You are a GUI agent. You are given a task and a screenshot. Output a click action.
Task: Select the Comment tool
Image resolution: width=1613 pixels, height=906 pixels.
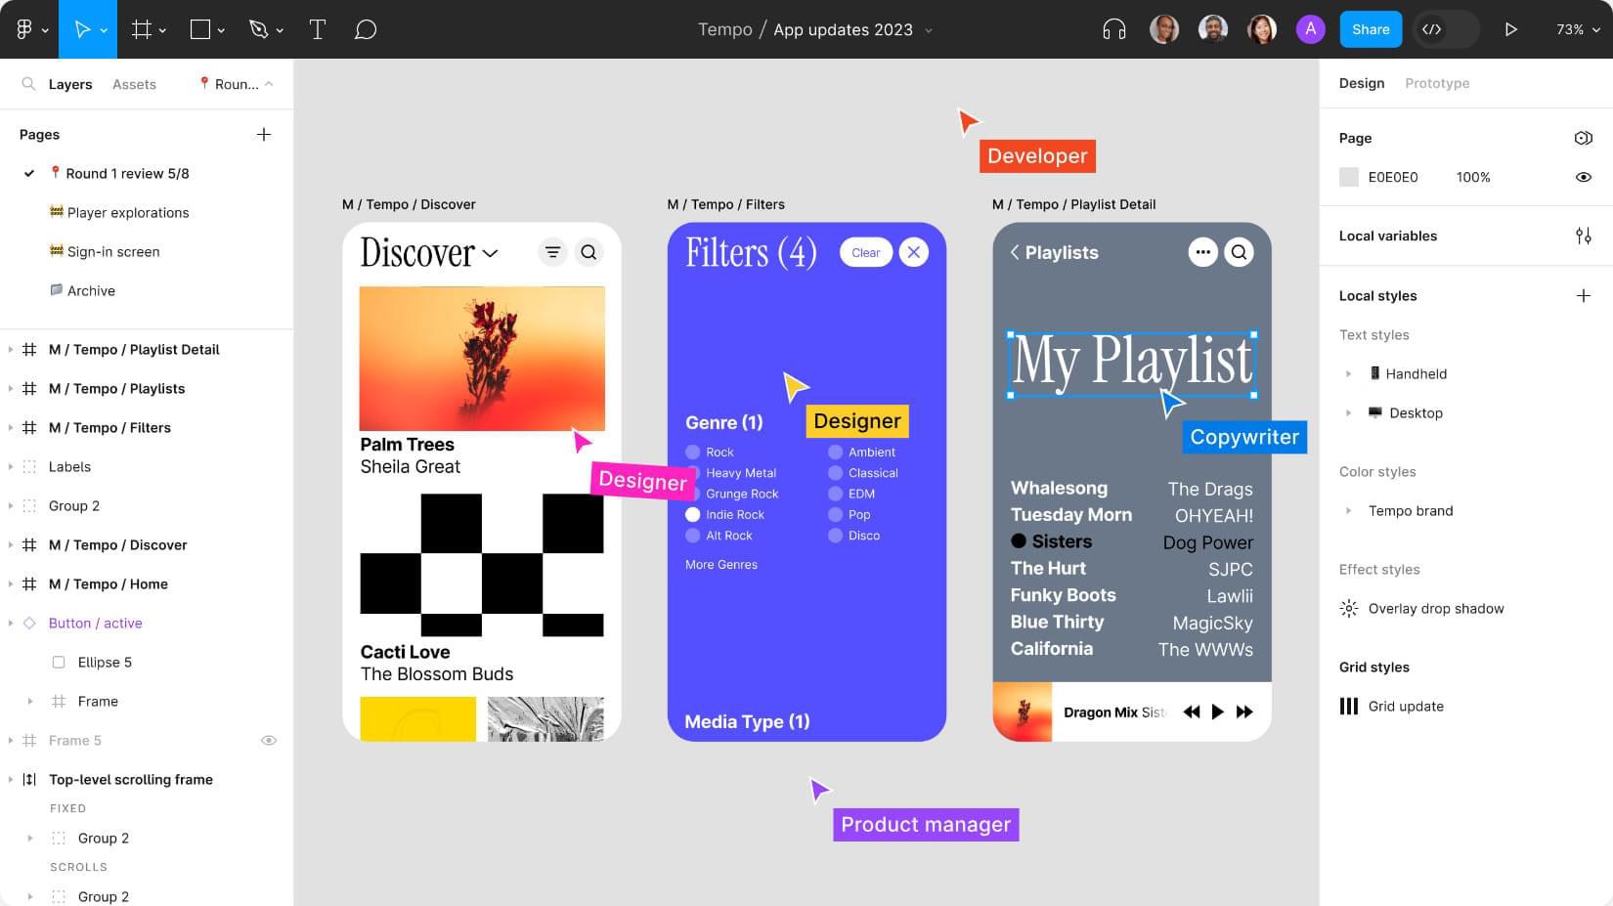(x=366, y=29)
